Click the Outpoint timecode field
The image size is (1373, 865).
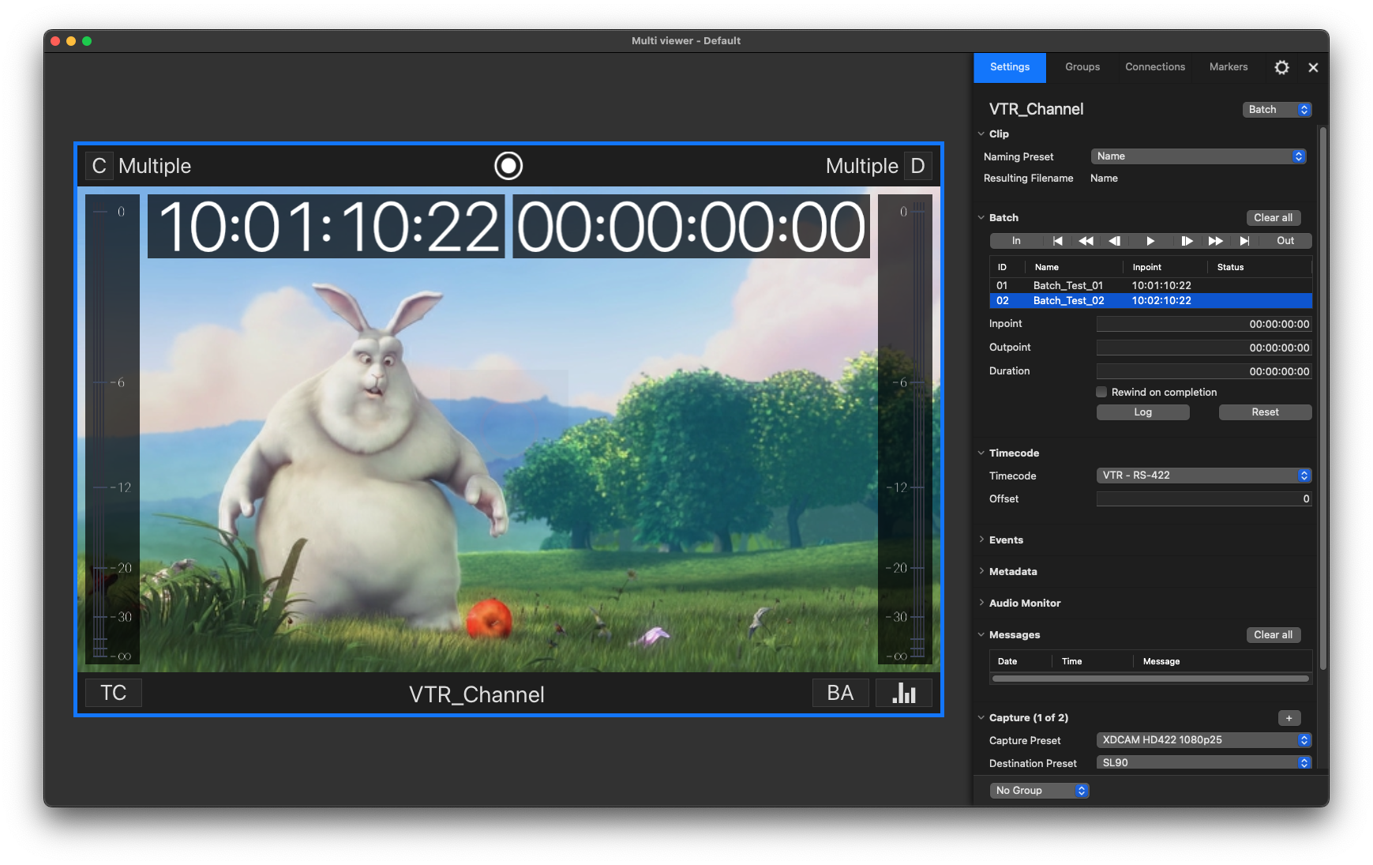pos(1204,348)
